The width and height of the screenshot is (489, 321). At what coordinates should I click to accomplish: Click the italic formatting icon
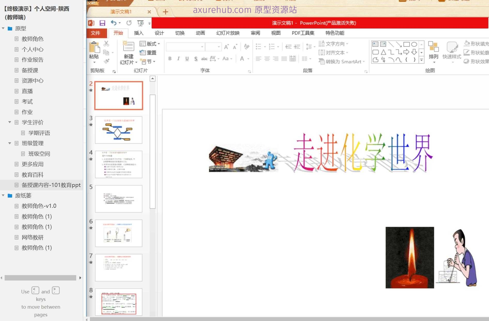pyautogui.click(x=178, y=59)
